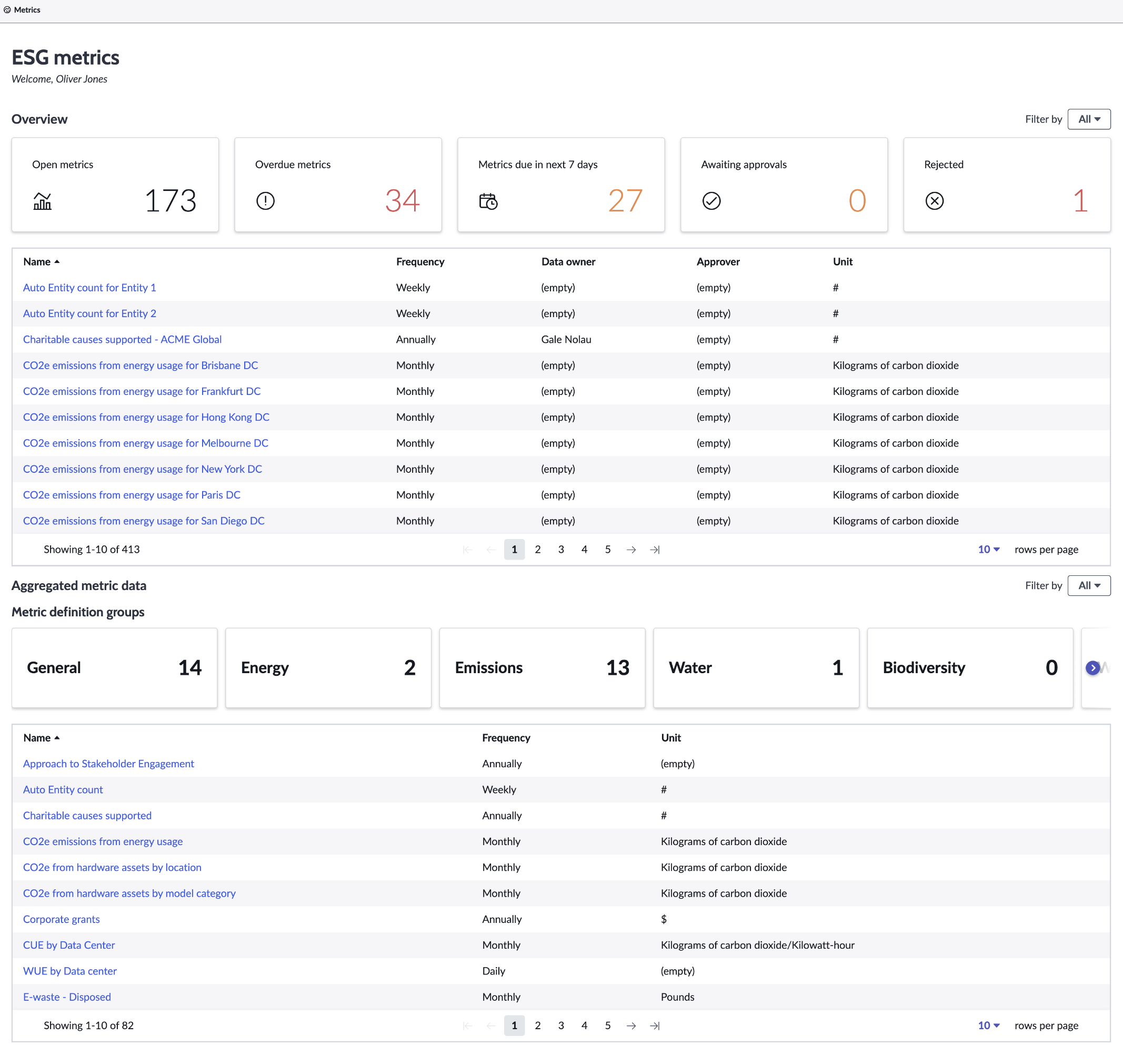Select the Emissions metric group card
The height and width of the screenshot is (1056, 1123).
(x=542, y=668)
